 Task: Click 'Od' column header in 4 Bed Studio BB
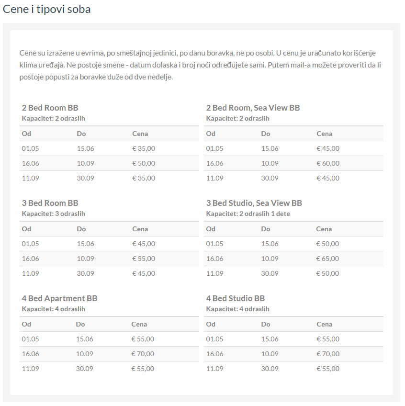[211, 324]
